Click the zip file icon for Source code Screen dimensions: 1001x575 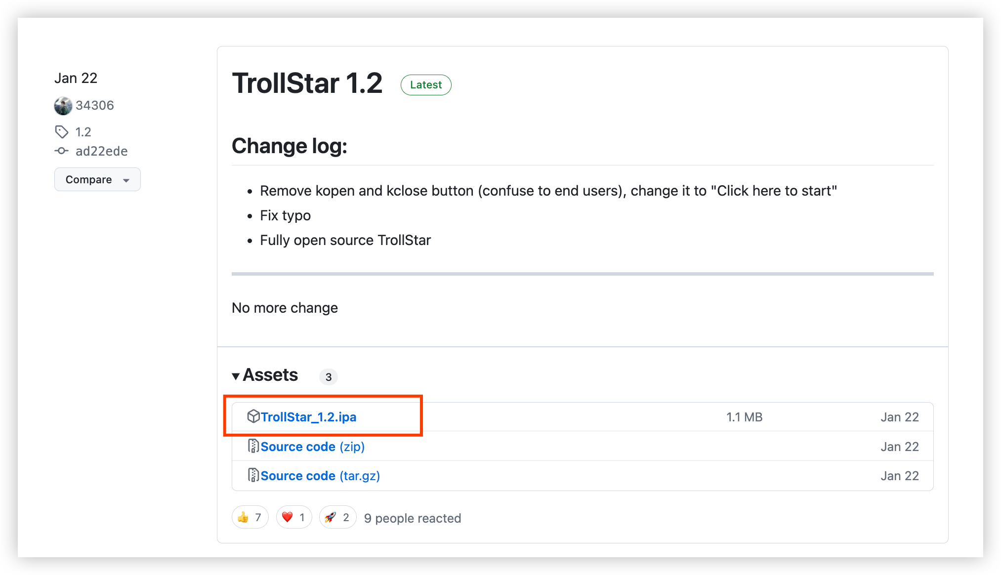[x=253, y=446]
